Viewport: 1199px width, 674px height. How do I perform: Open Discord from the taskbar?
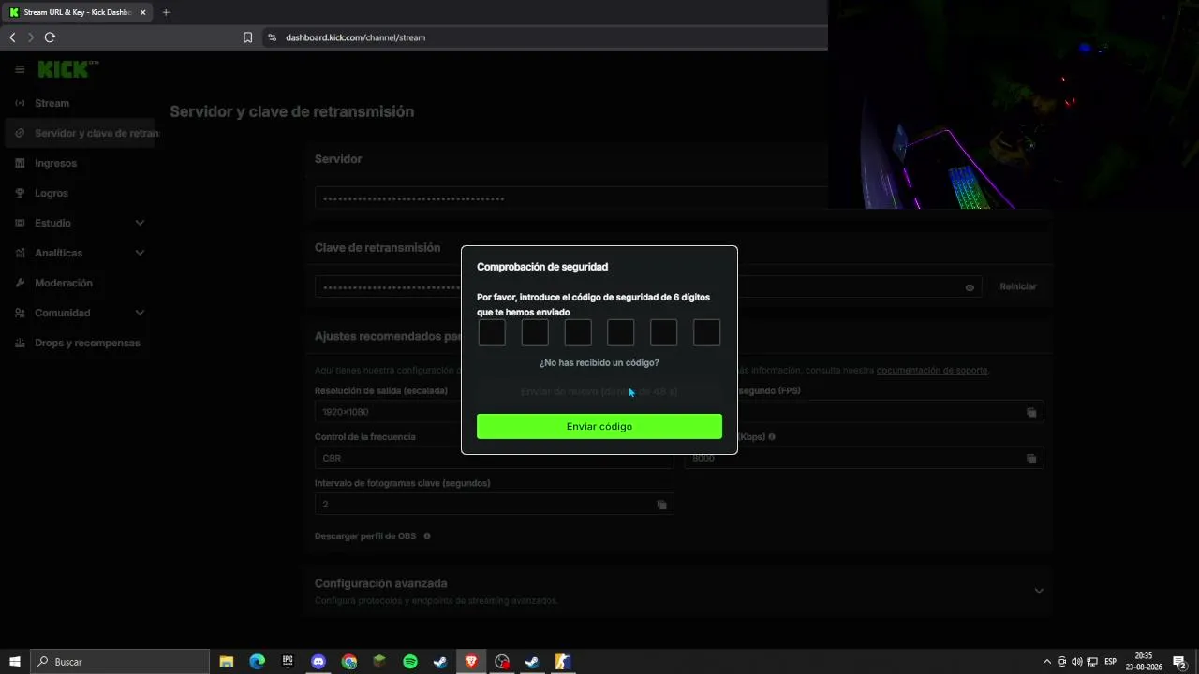[x=318, y=662]
